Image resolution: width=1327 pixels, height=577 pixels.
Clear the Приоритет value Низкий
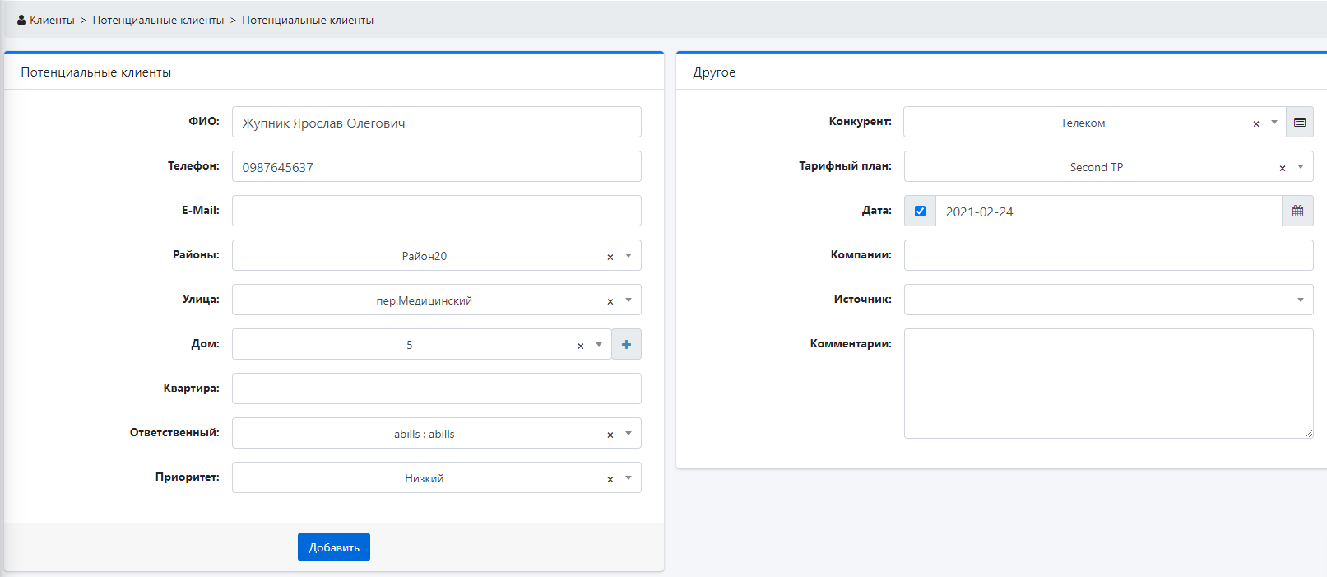point(610,479)
